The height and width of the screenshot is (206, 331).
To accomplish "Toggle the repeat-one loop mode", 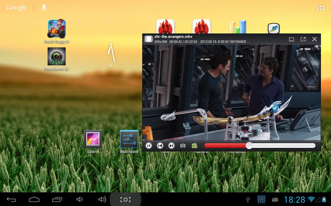I will pos(194,146).
